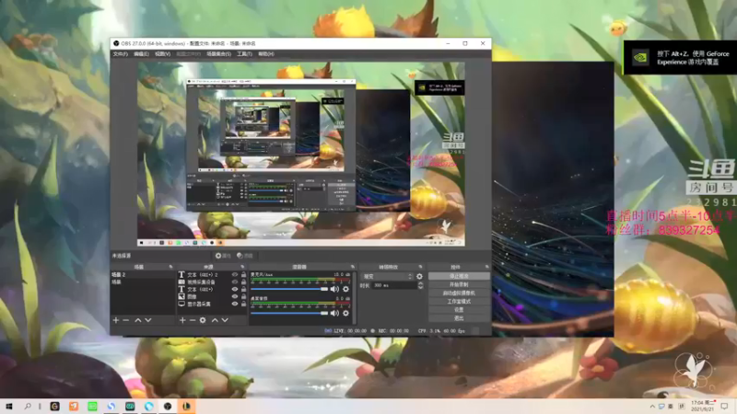Lock the 文本 (GDI+) source
737x414 pixels.
pos(243,290)
